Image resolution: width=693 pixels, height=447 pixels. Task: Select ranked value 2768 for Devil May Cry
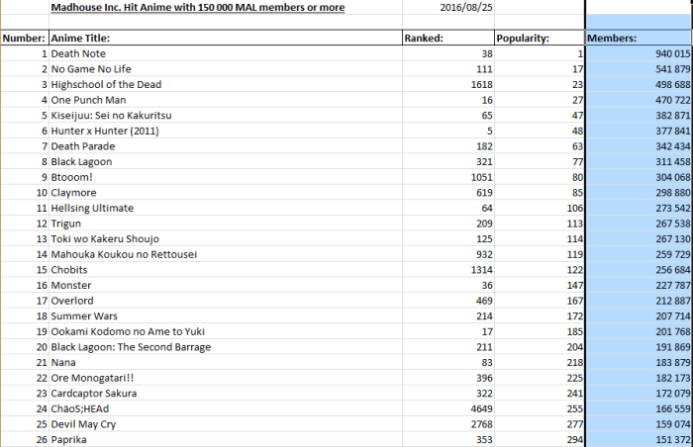click(x=448, y=424)
